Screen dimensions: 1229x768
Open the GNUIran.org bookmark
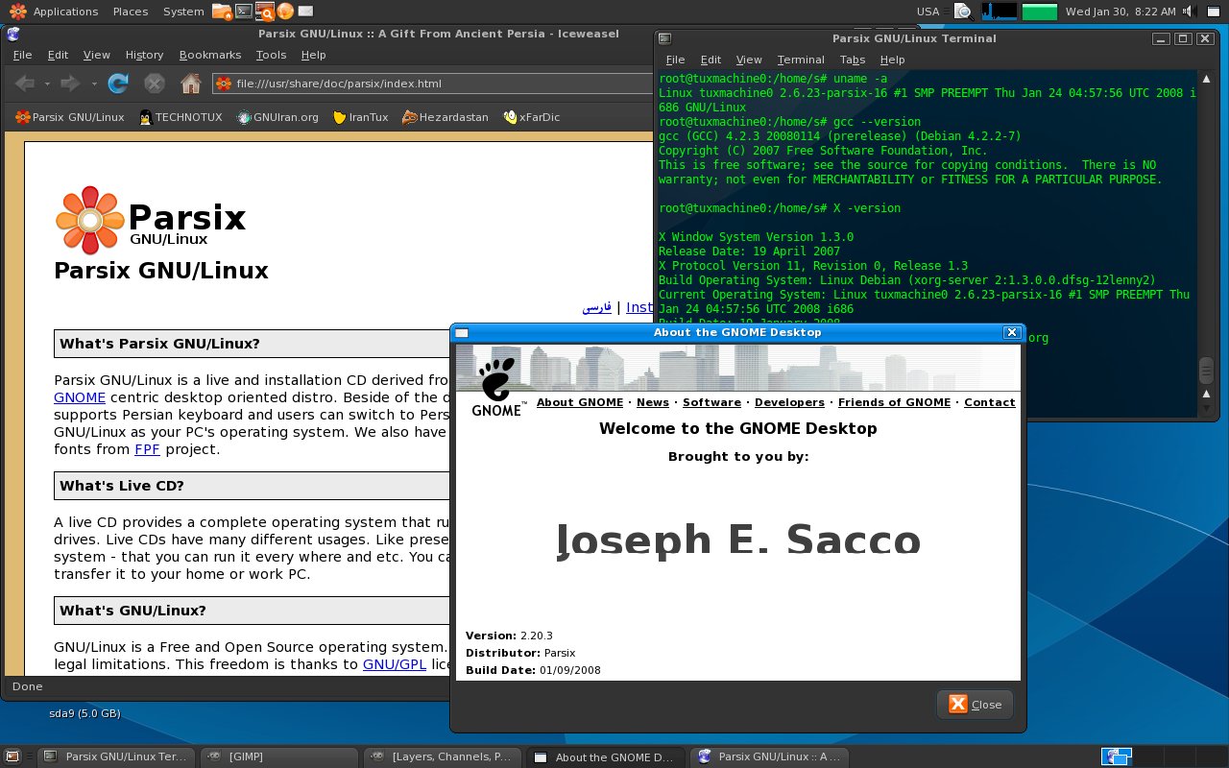[277, 117]
